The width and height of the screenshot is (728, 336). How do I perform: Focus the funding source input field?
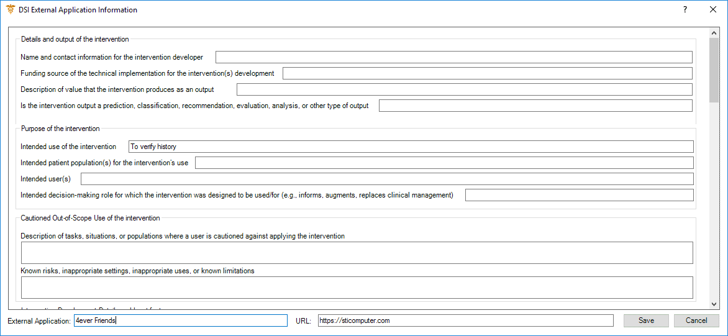[x=487, y=73]
